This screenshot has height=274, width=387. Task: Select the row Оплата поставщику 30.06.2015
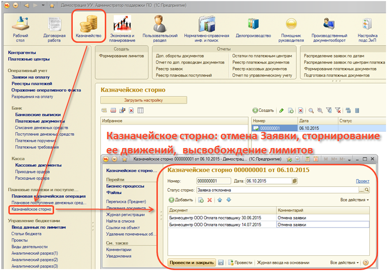pos(221,217)
